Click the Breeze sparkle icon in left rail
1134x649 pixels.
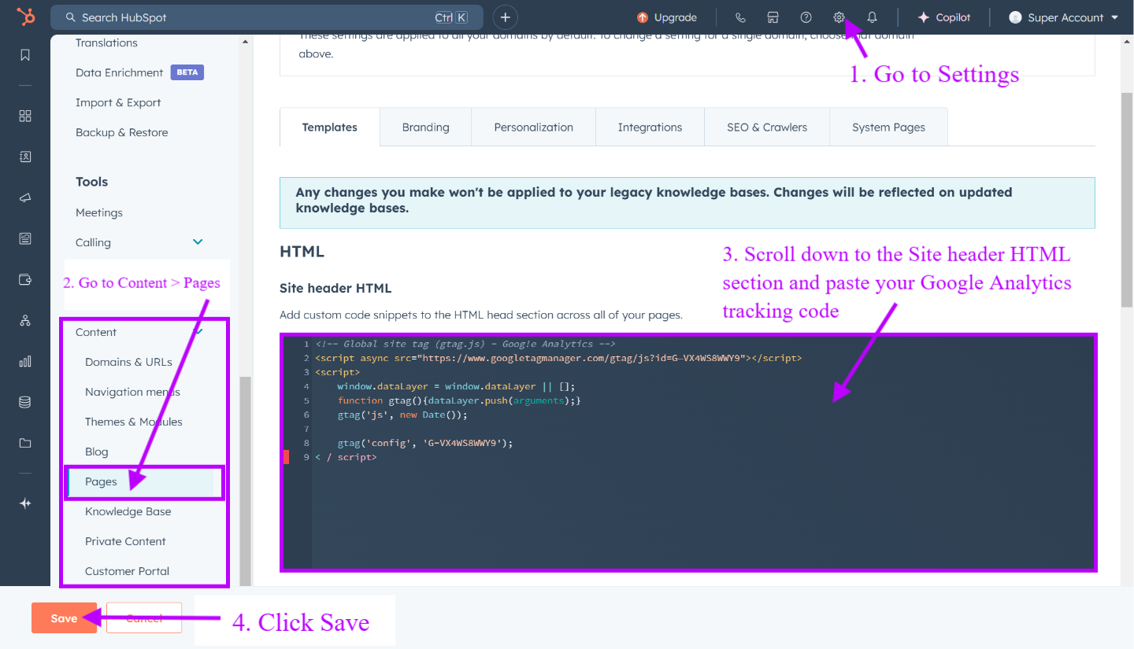pyautogui.click(x=25, y=503)
